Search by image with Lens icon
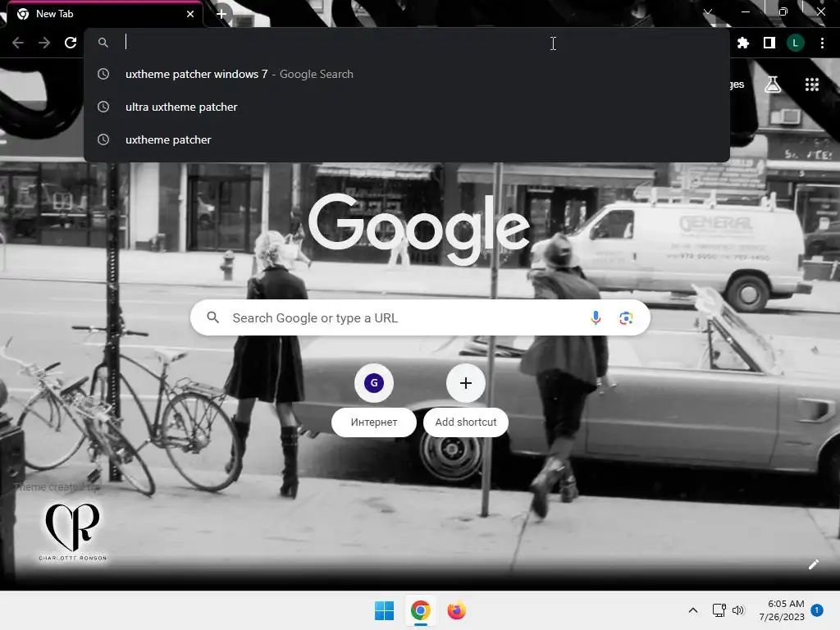Image resolution: width=840 pixels, height=630 pixels. [x=626, y=317]
